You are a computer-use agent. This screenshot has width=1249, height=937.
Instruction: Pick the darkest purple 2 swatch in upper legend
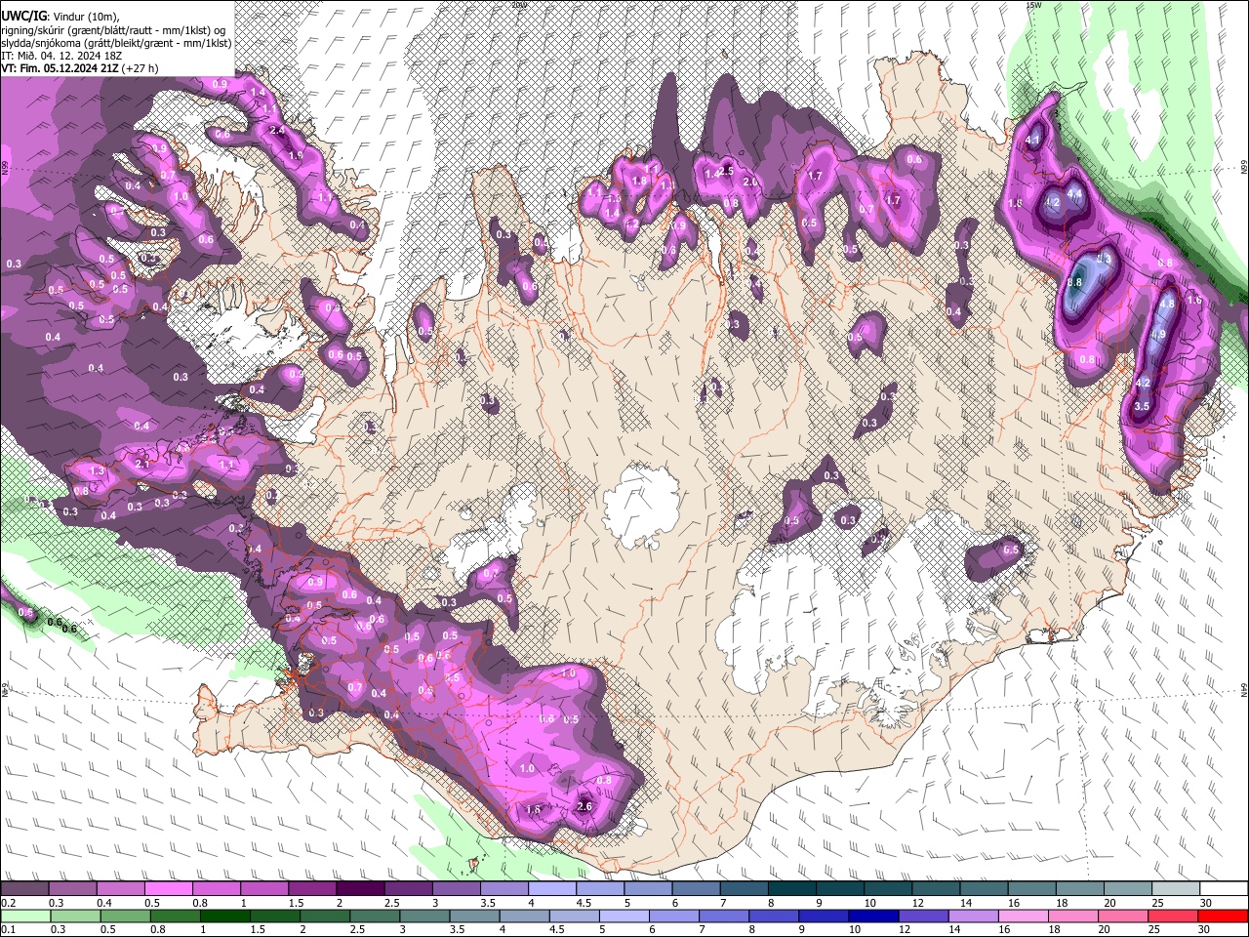359,889
